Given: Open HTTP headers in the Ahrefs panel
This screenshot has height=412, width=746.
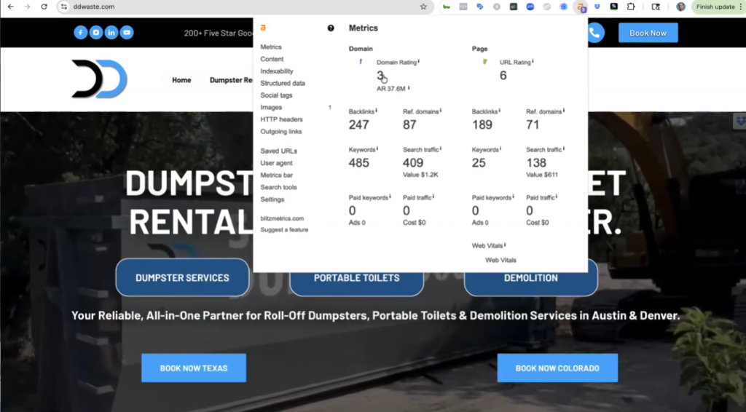Looking at the screenshot, I should (x=281, y=119).
